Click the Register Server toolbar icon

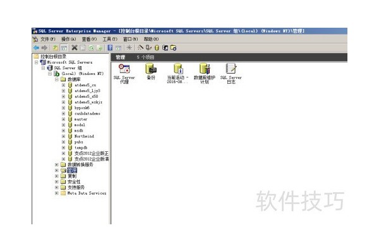[x=148, y=48]
